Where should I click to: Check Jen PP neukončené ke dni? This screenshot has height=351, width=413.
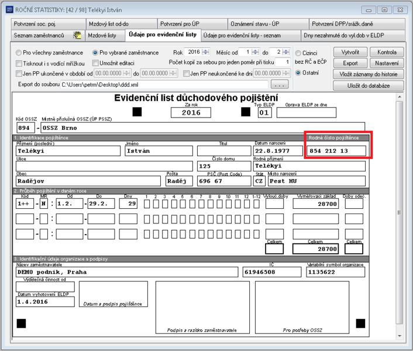click(186, 74)
